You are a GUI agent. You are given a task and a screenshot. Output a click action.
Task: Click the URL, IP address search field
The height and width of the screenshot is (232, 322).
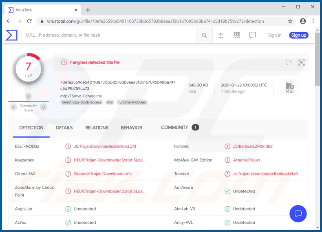pyautogui.click(x=109, y=35)
